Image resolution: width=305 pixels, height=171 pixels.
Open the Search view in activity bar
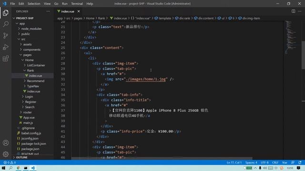pos(6,24)
